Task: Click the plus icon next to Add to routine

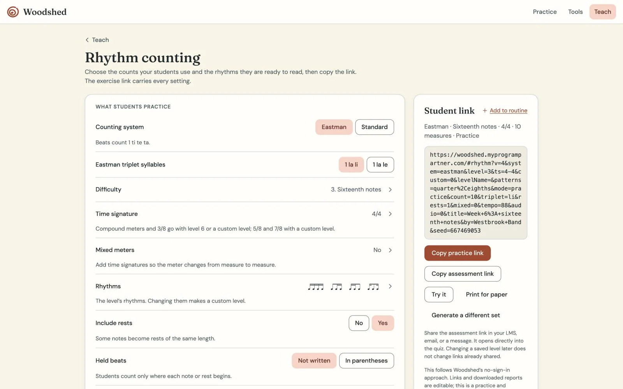Action: point(485,110)
